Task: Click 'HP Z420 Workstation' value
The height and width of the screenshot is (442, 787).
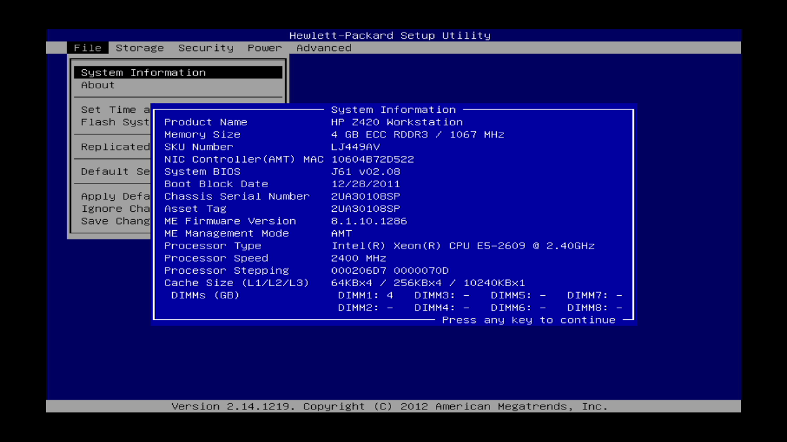Action: 397,122
